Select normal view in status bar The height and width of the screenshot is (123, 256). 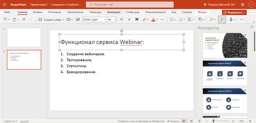pyautogui.click(x=184, y=121)
